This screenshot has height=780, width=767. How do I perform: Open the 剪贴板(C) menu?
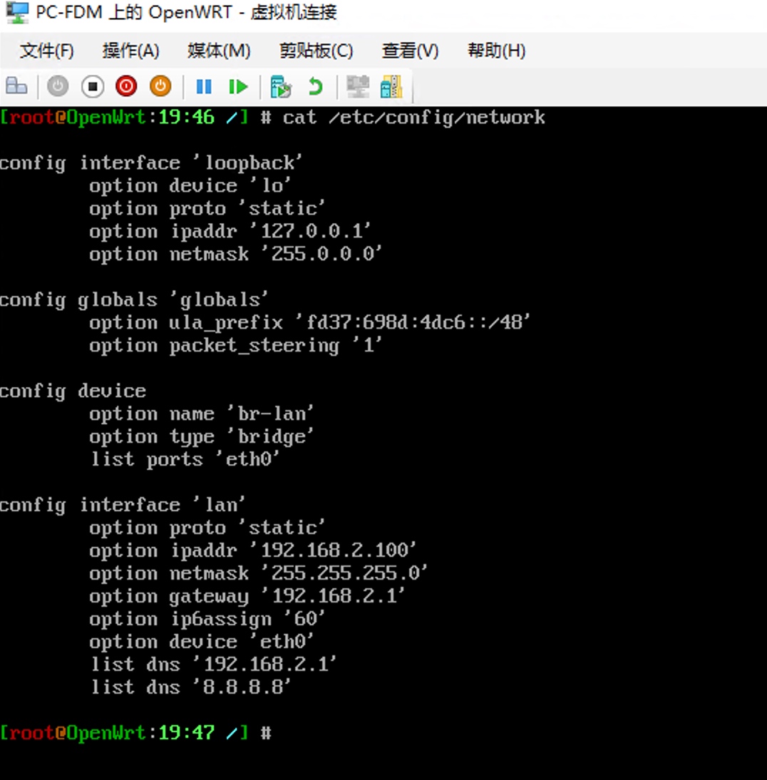point(316,51)
